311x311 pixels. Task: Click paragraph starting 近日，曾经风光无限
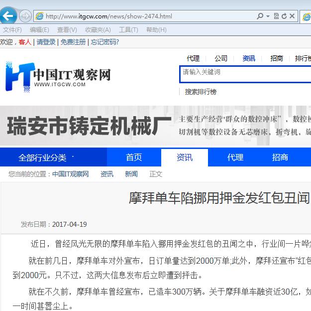[171, 244]
